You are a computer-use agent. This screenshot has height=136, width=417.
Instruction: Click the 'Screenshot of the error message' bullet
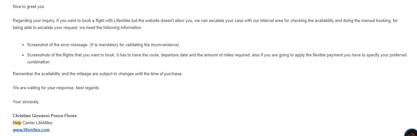tap(104, 45)
